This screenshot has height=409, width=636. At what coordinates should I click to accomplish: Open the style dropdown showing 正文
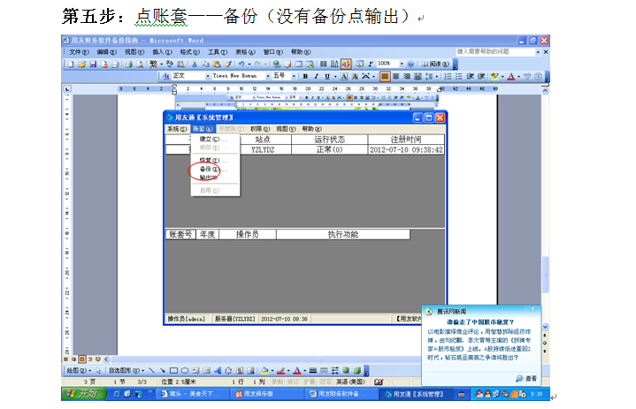pos(208,76)
